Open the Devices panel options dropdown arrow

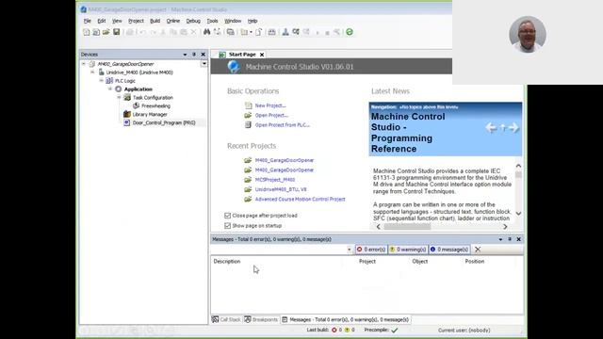pyautogui.click(x=185, y=55)
